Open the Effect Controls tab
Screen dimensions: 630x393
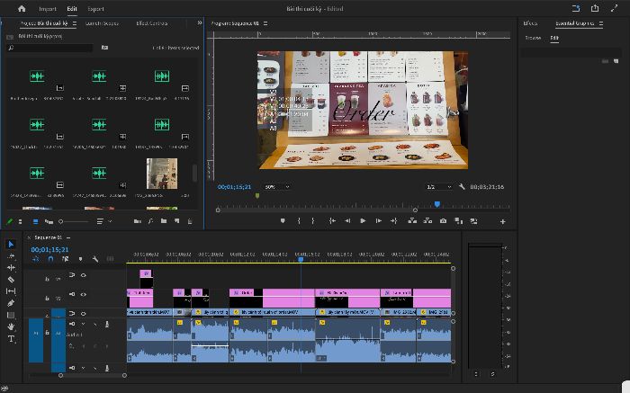152,23
